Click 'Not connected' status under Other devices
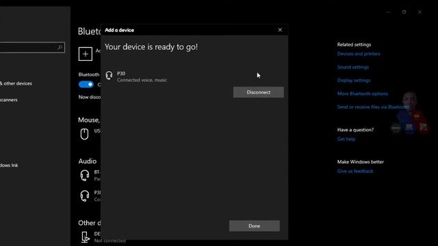The height and width of the screenshot is (246, 438). pyautogui.click(x=109, y=241)
